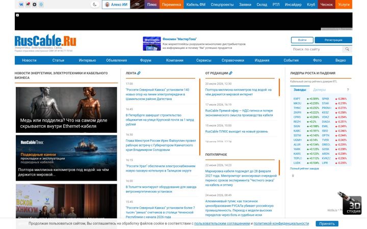Screen dimensions: 367x229
Task: Open пользовательским соглашением link in cookie bar
Action: coord(222,223)
